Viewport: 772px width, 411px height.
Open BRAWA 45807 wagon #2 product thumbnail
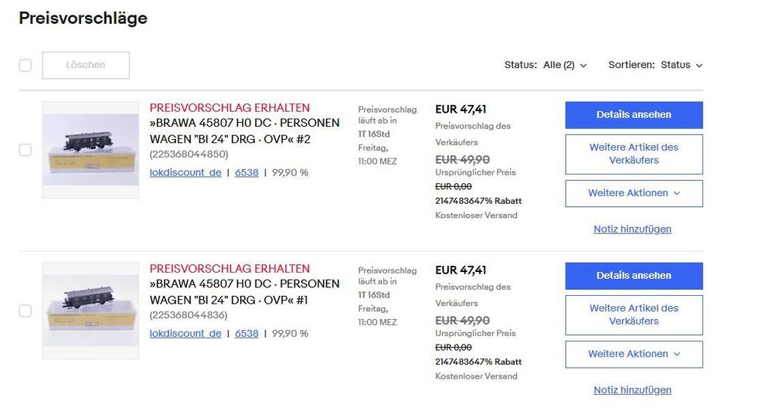click(90, 150)
